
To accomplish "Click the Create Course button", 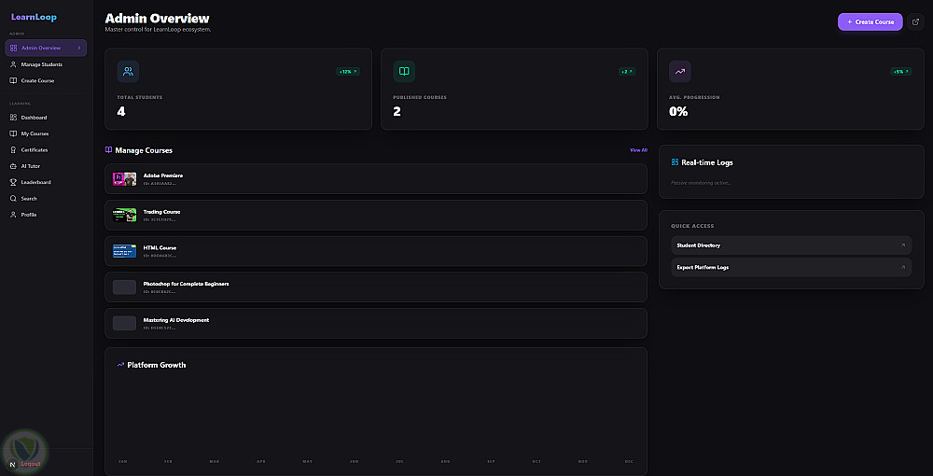I will click(x=870, y=22).
